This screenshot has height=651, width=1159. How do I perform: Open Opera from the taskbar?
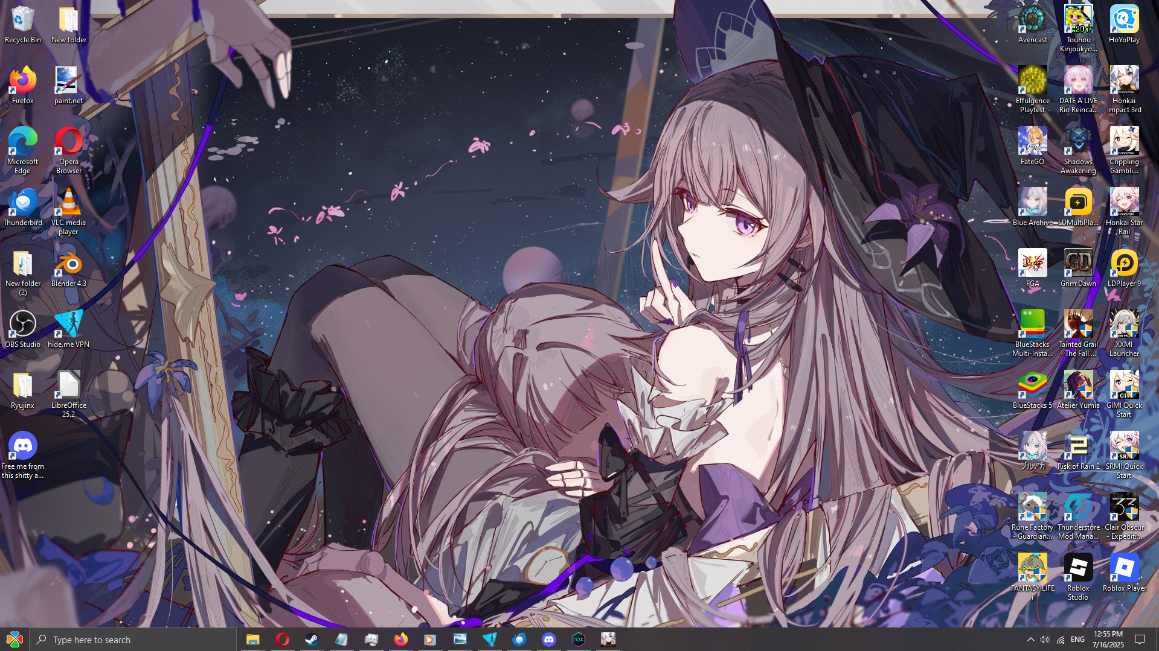tap(282, 639)
